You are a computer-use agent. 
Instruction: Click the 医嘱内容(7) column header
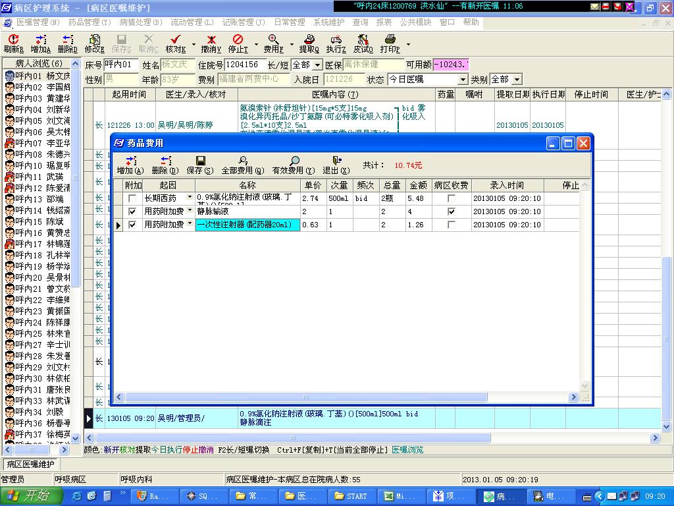335,94
